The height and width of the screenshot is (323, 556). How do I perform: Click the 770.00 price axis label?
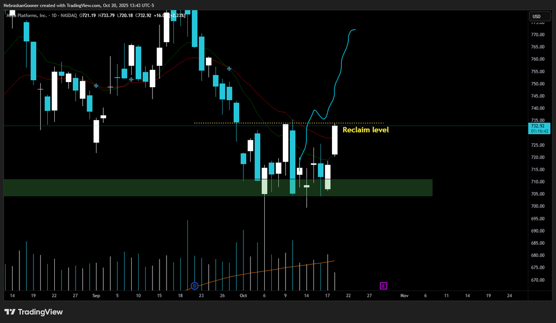coord(537,35)
